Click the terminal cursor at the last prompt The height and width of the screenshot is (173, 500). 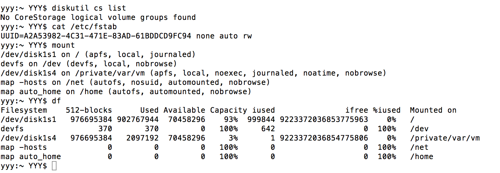tap(55, 166)
